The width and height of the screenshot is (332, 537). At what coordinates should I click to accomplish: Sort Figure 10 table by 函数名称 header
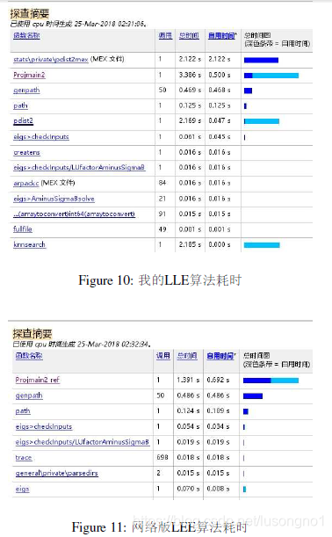coord(26,35)
